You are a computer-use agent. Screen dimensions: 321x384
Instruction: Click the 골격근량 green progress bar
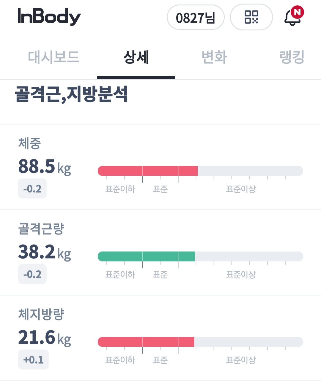pos(146,256)
